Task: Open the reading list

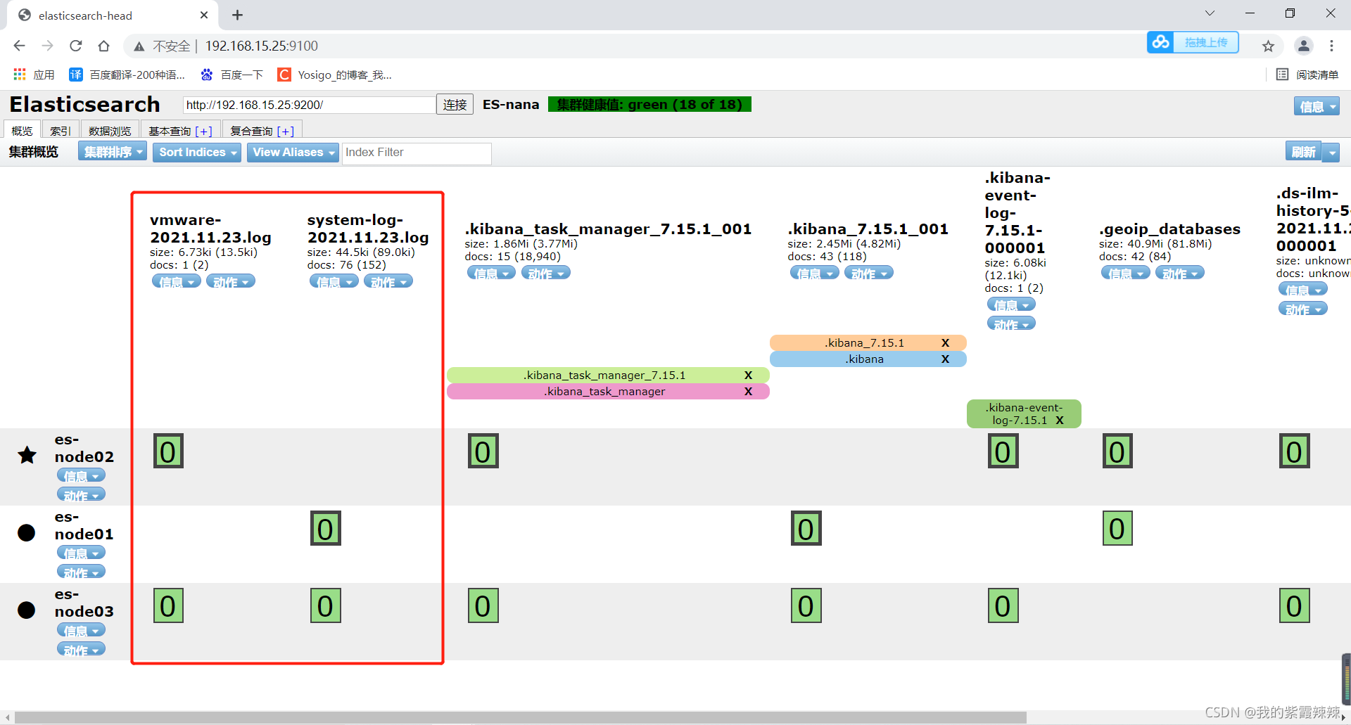Action: [1307, 75]
